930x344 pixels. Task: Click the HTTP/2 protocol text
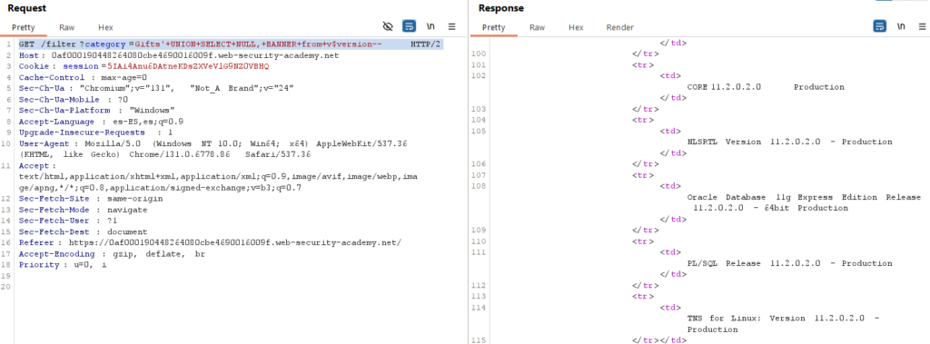[425, 44]
